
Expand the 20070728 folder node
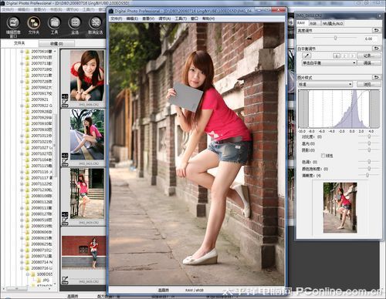(22, 82)
